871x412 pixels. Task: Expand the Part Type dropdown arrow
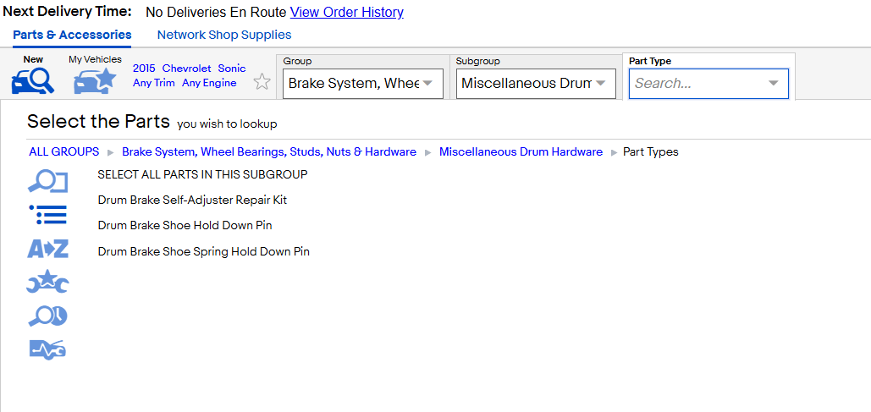774,83
